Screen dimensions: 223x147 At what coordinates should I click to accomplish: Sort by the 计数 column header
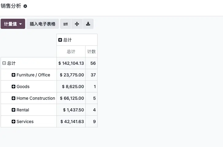(91, 52)
